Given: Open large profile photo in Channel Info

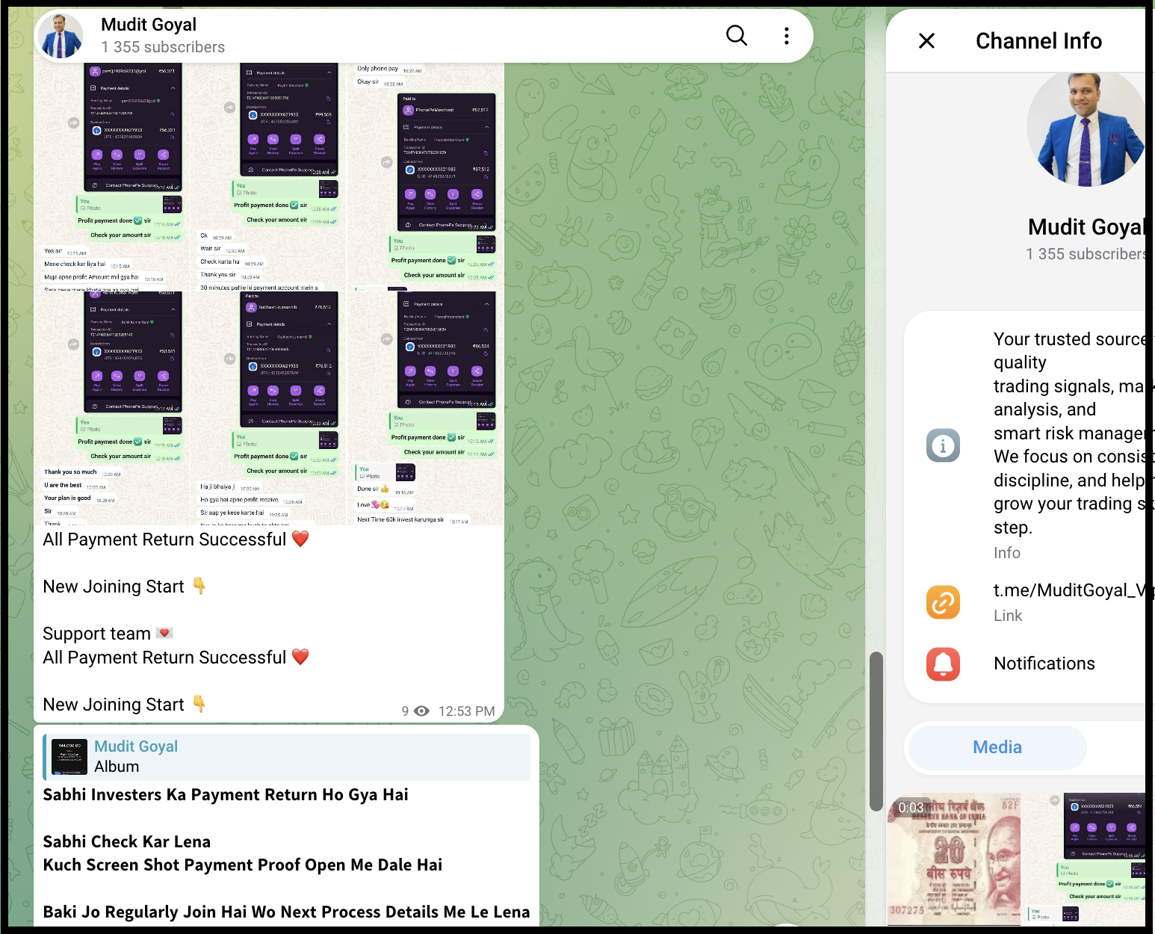Looking at the screenshot, I should pos(1085,130).
